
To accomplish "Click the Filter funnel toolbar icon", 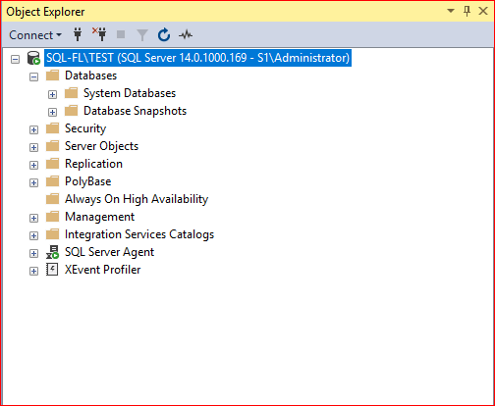I will tap(142, 35).
